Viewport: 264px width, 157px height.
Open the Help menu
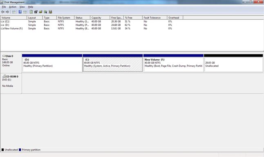coord(31,7)
